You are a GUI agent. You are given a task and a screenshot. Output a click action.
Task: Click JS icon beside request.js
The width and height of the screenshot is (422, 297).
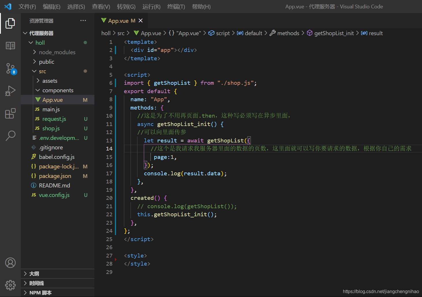click(37, 119)
